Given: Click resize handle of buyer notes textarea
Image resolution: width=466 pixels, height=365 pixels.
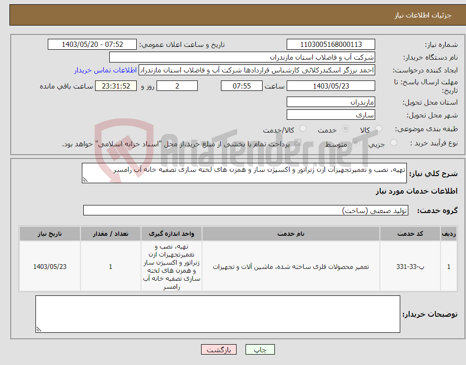Looking at the screenshot, I should (39, 329).
